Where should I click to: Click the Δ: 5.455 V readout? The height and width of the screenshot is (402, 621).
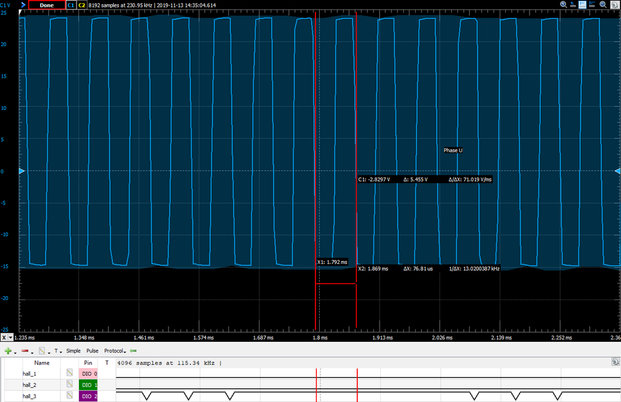click(x=416, y=180)
